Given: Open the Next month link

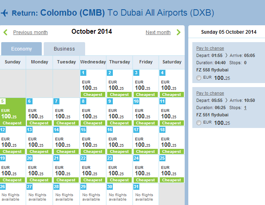Looking at the screenshot, I should [x=158, y=32].
